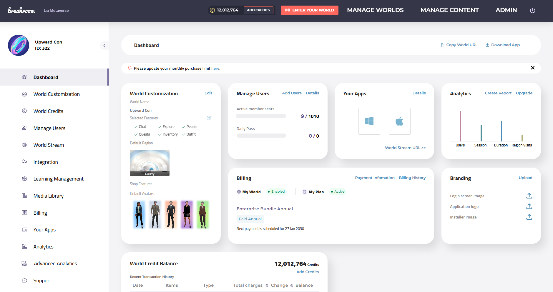Click Upload in Branding card

coord(526,178)
